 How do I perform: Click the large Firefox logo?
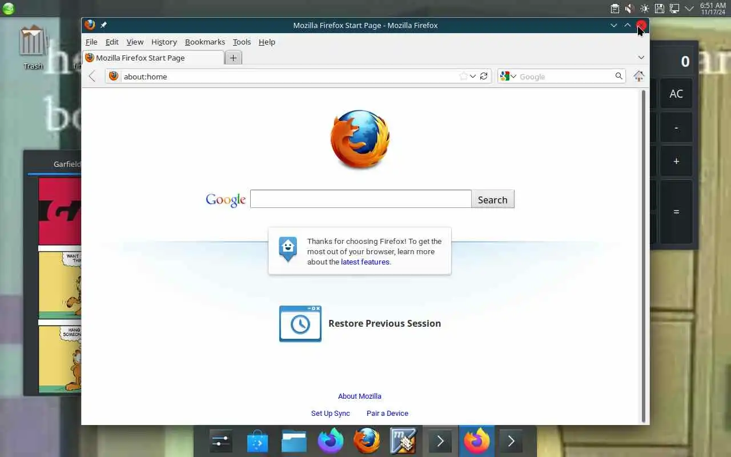[360, 139]
